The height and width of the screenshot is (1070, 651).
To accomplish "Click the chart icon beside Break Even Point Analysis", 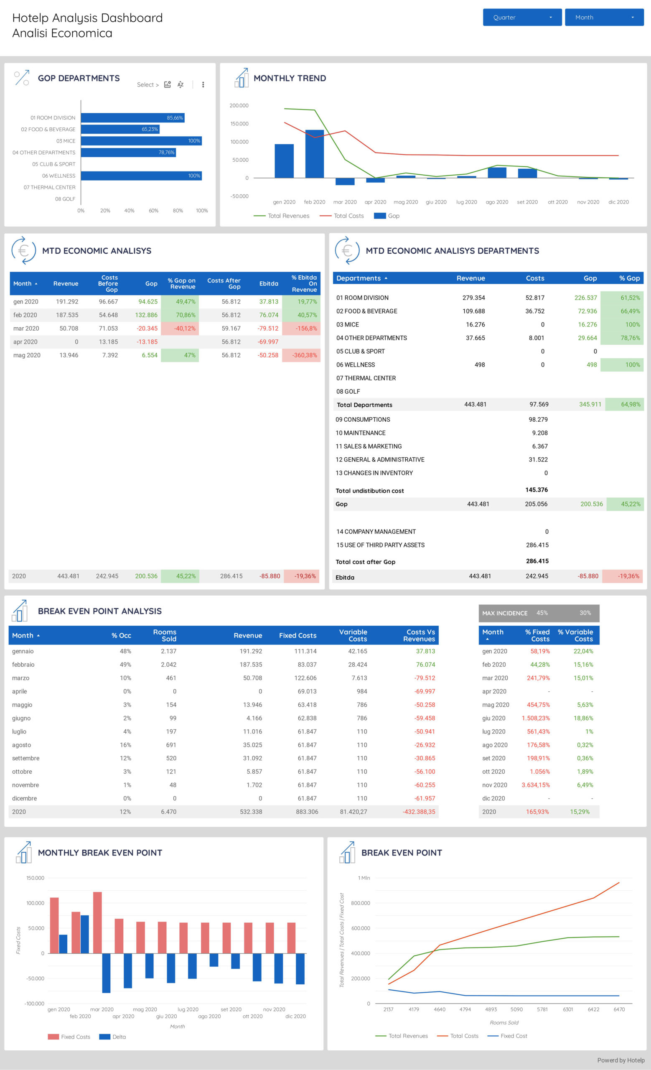I will (x=20, y=611).
